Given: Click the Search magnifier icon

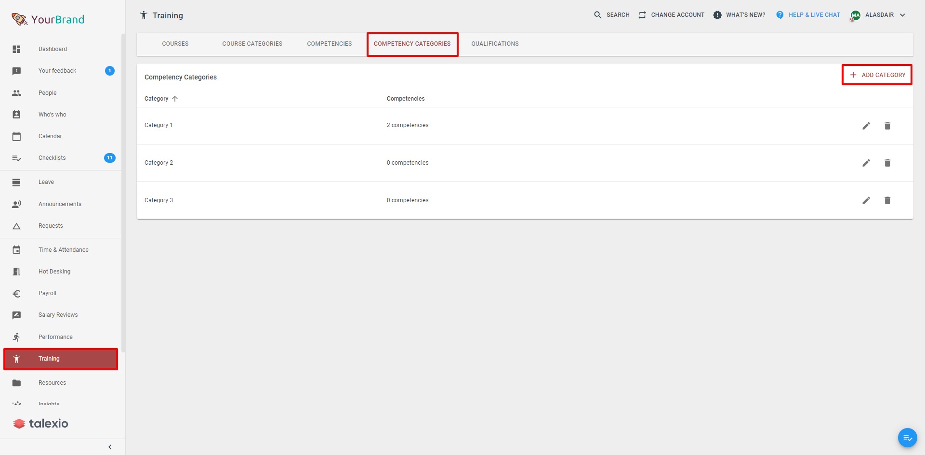Looking at the screenshot, I should pyautogui.click(x=598, y=15).
